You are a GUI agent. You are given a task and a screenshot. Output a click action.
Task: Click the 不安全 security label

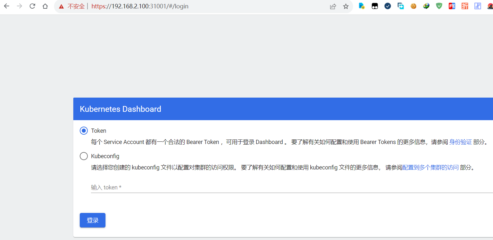click(x=76, y=6)
